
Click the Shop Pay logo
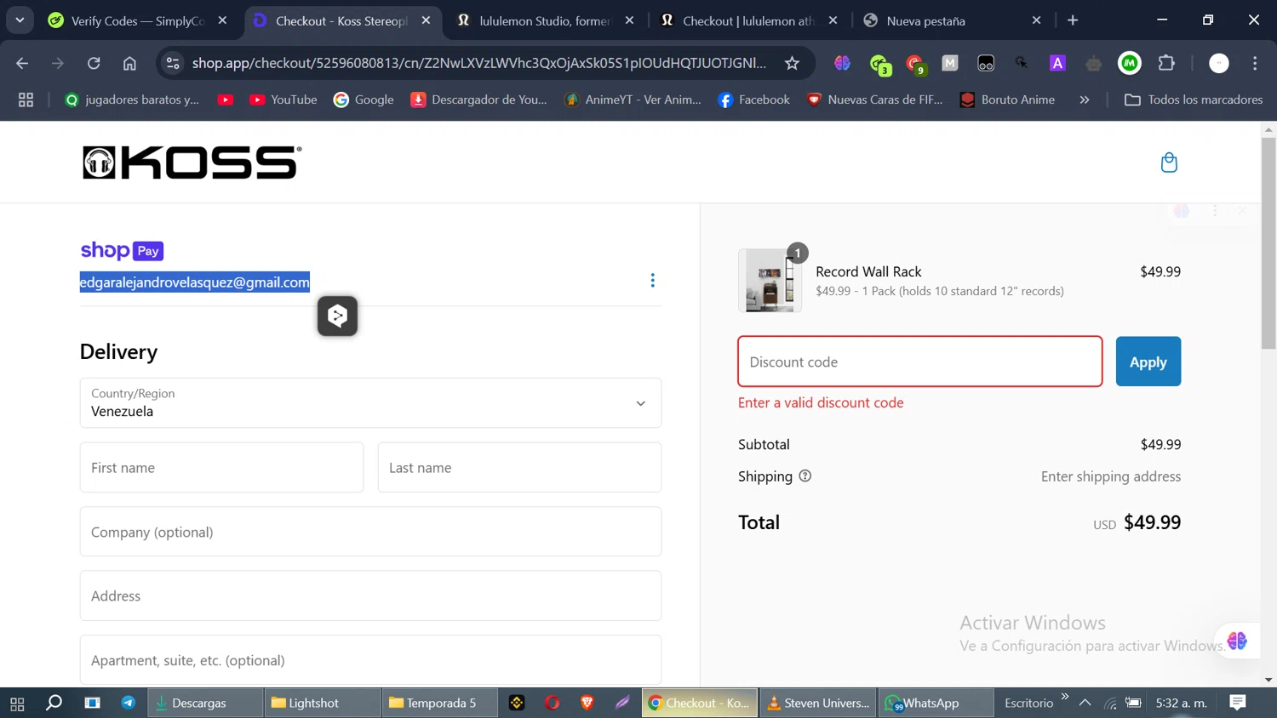tap(122, 251)
